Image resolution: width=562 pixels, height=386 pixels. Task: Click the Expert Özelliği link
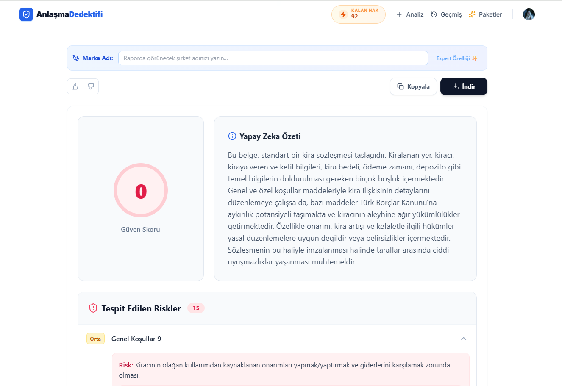point(453,58)
